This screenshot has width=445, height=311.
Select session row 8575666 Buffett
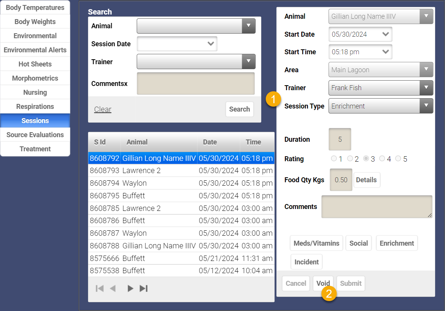pos(182,258)
